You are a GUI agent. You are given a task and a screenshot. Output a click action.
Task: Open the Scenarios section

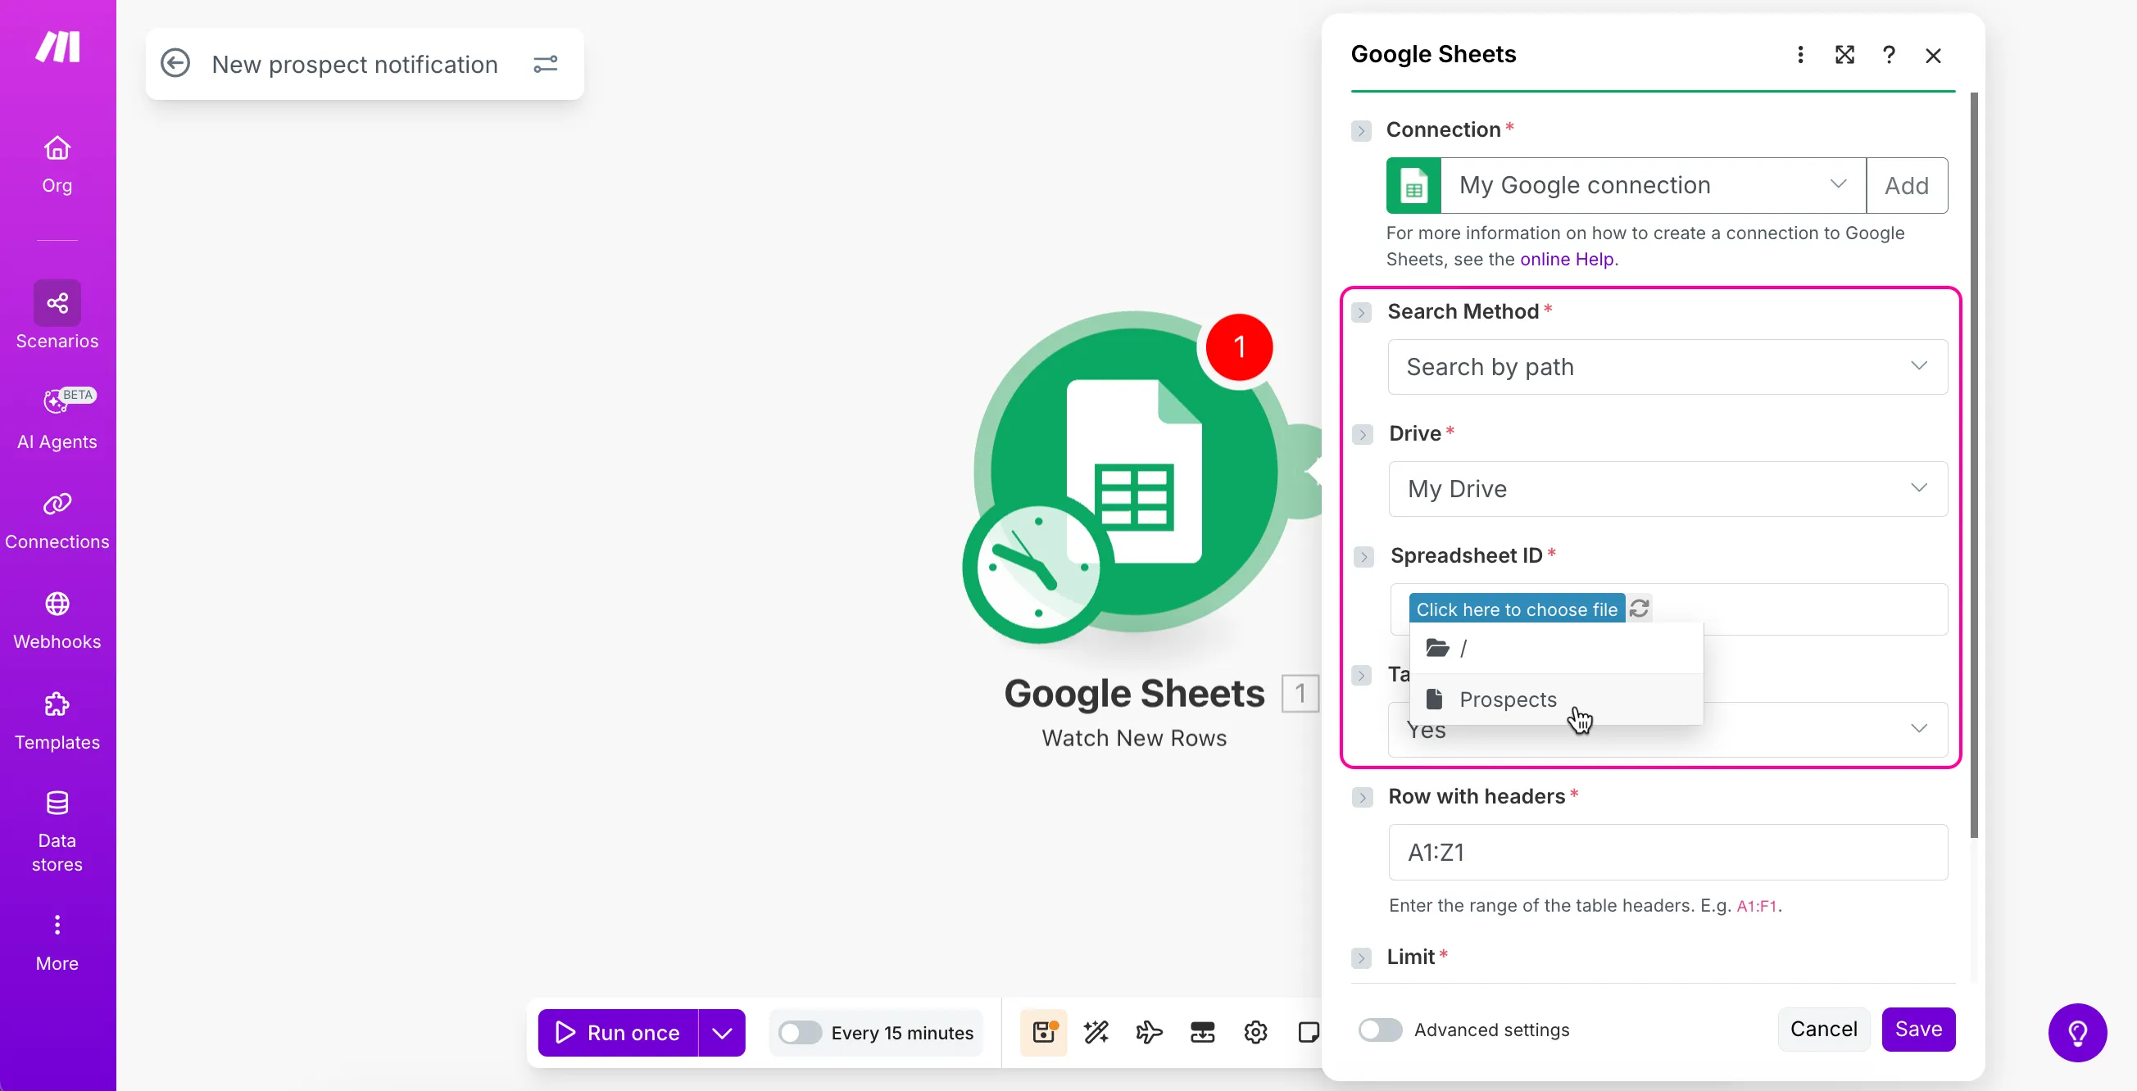(57, 316)
